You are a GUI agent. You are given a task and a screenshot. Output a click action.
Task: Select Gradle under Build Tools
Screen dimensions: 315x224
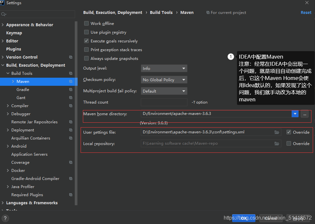(23, 90)
